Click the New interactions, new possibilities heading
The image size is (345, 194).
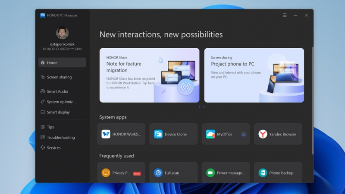point(161,34)
